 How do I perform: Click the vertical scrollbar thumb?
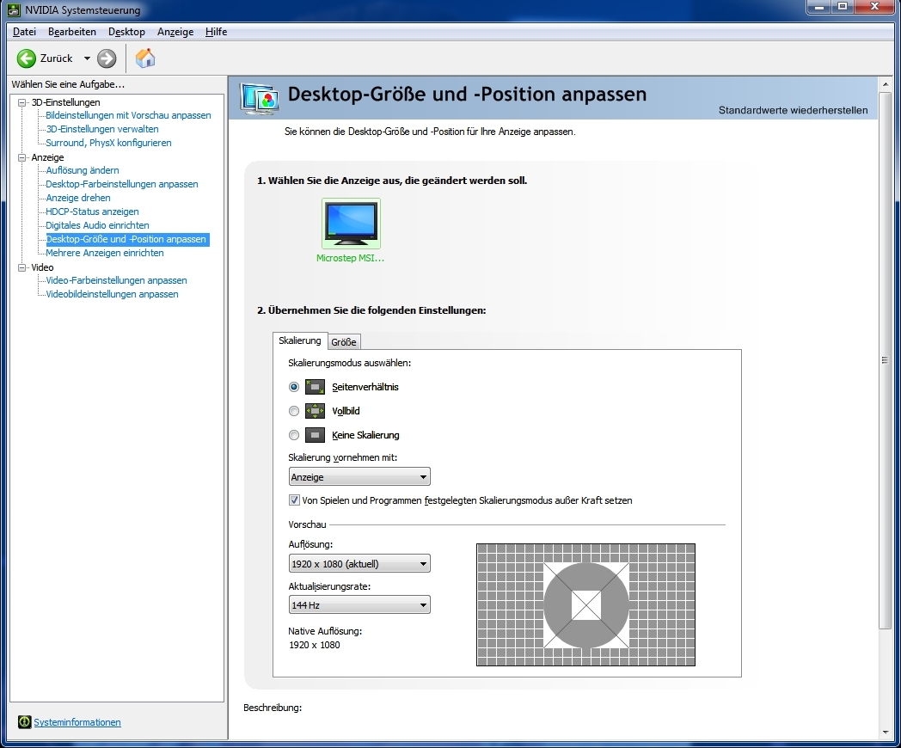coord(885,360)
